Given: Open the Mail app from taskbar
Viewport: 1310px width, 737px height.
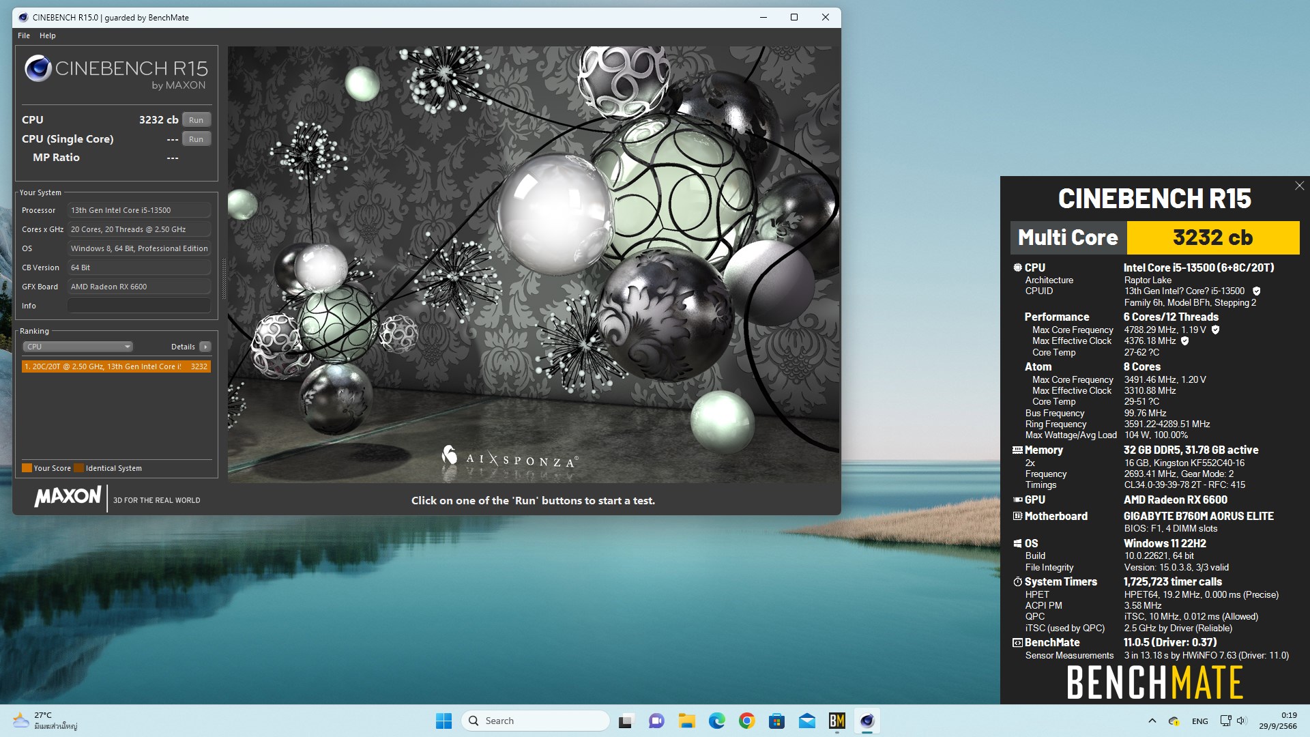Looking at the screenshot, I should pyautogui.click(x=806, y=721).
